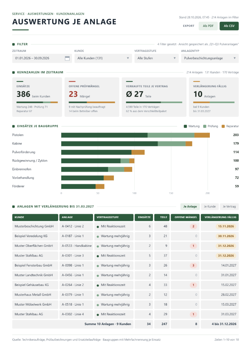This screenshot has height=354, width=251.
Task: Select the 'Muster Möbelwerk GmbH' cell
Action: [x=35, y=305]
